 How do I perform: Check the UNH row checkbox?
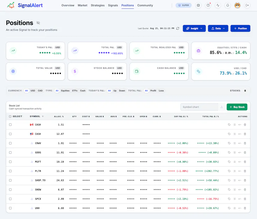point(10,208)
